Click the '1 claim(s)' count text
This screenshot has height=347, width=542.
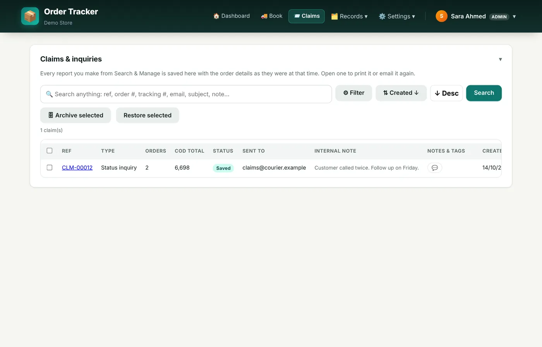[51, 130]
